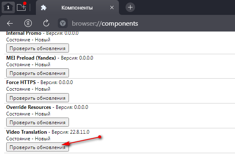Go back with the left arrow
The width and height of the screenshot is (235, 154).
tap(10, 24)
